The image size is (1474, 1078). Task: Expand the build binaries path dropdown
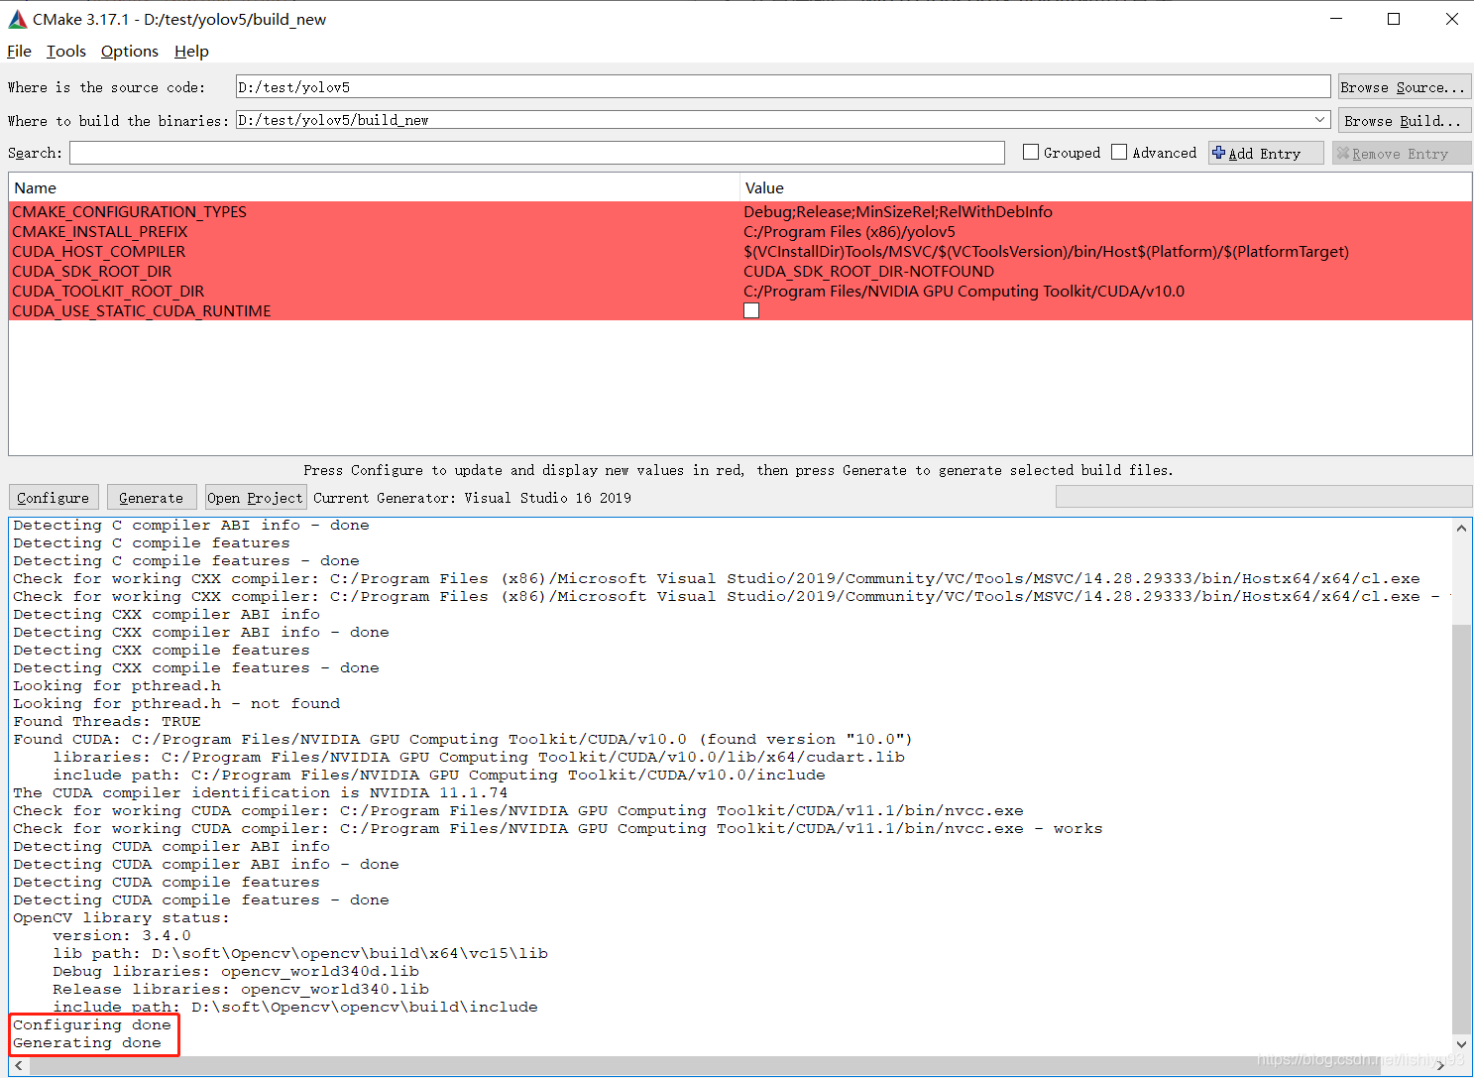pos(1319,120)
